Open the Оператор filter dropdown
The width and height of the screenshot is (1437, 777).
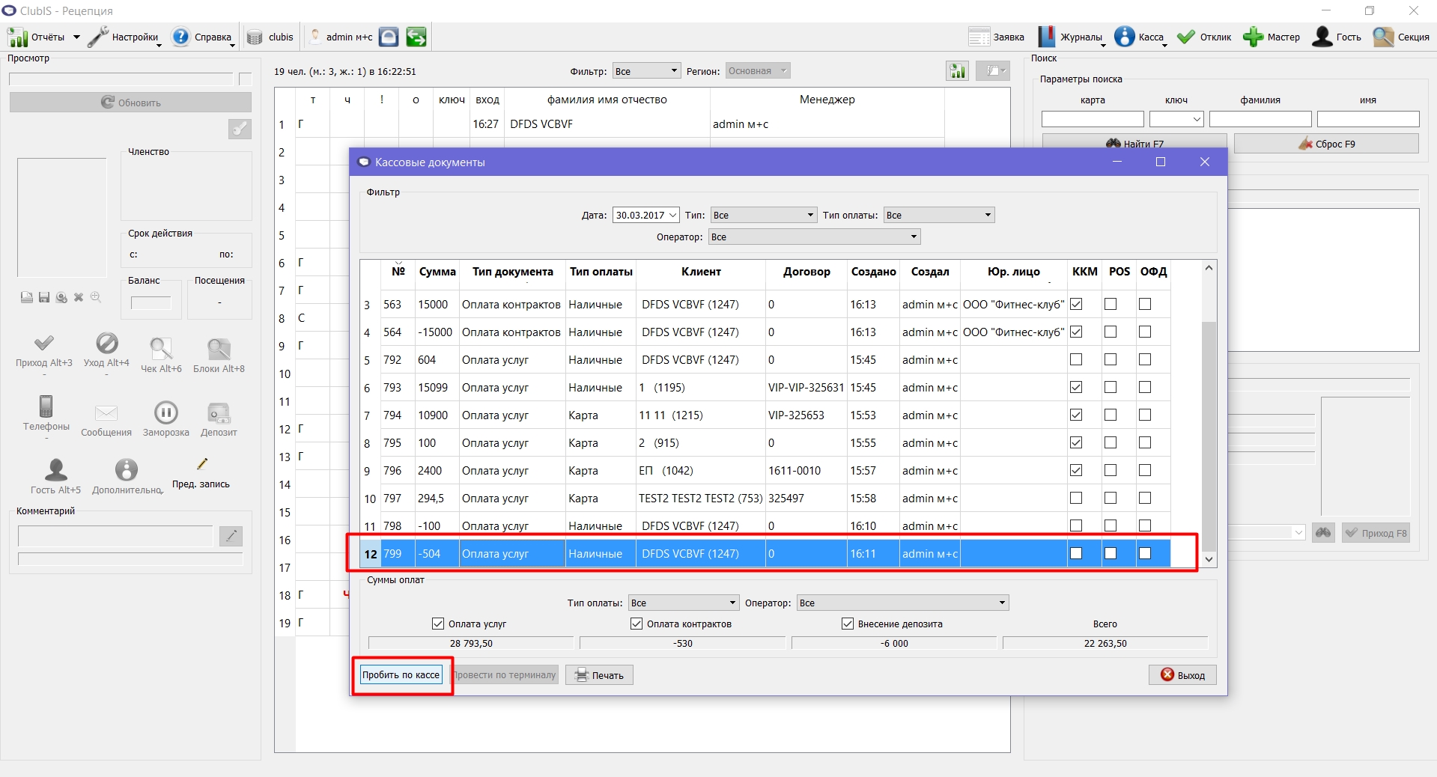(815, 237)
